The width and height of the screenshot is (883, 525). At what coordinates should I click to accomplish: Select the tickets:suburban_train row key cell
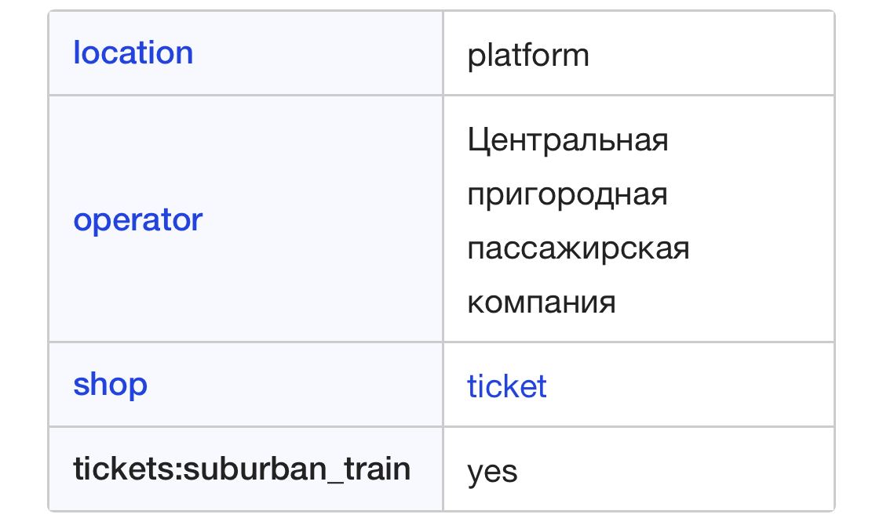[246, 469]
